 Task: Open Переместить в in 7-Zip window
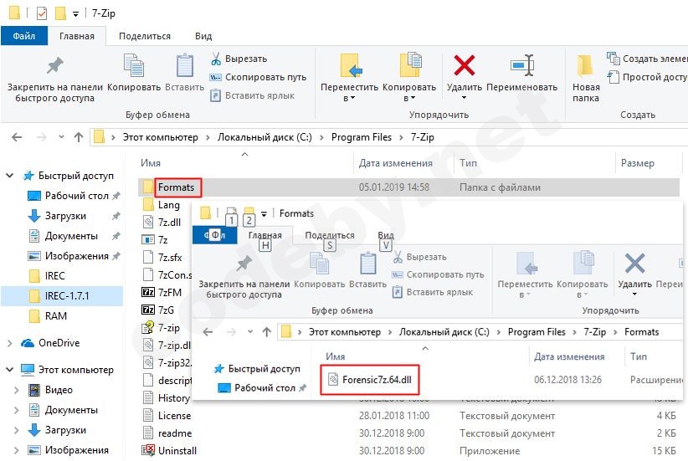tap(349, 79)
